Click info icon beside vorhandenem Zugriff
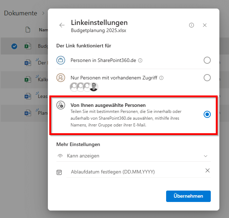229x218 pixels. (x=161, y=78)
